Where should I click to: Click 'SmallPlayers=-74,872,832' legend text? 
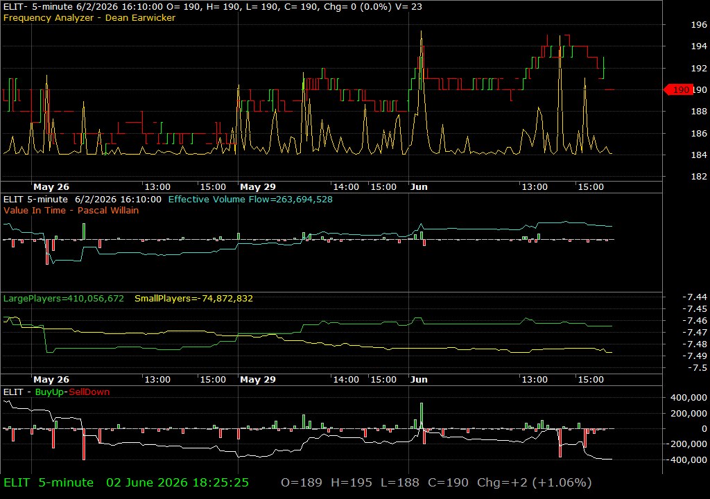click(194, 299)
